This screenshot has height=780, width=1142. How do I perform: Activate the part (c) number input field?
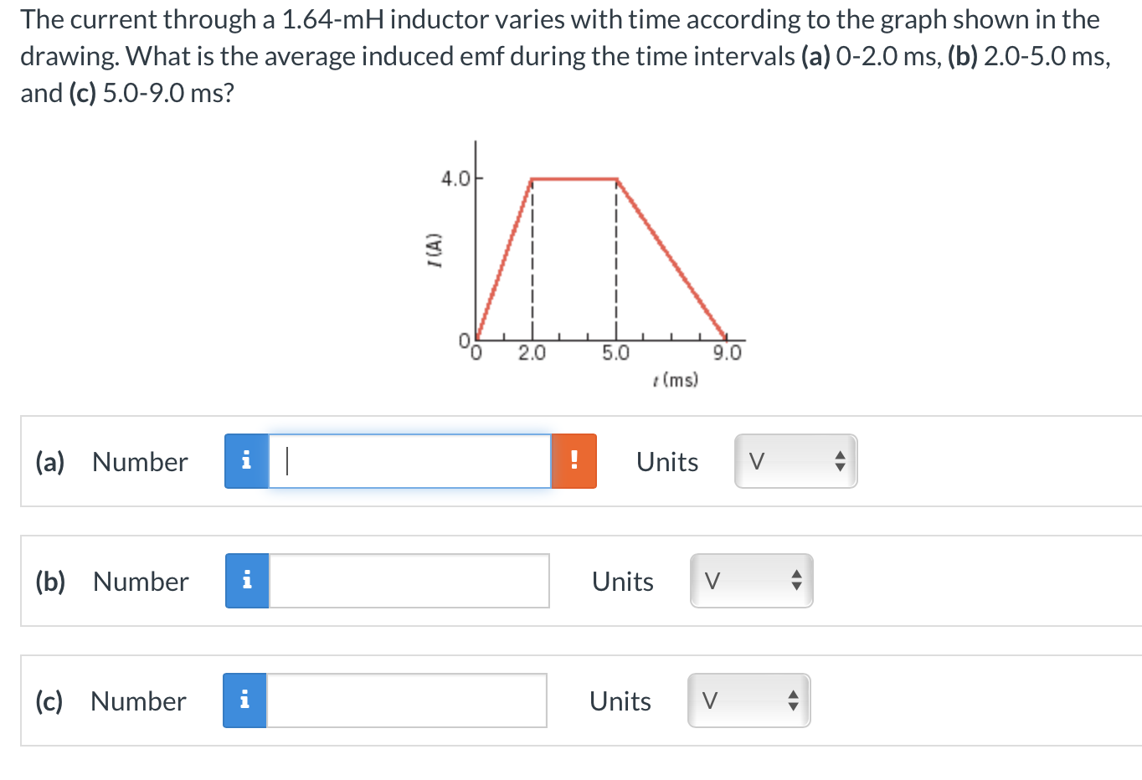(x=407, y=700)
